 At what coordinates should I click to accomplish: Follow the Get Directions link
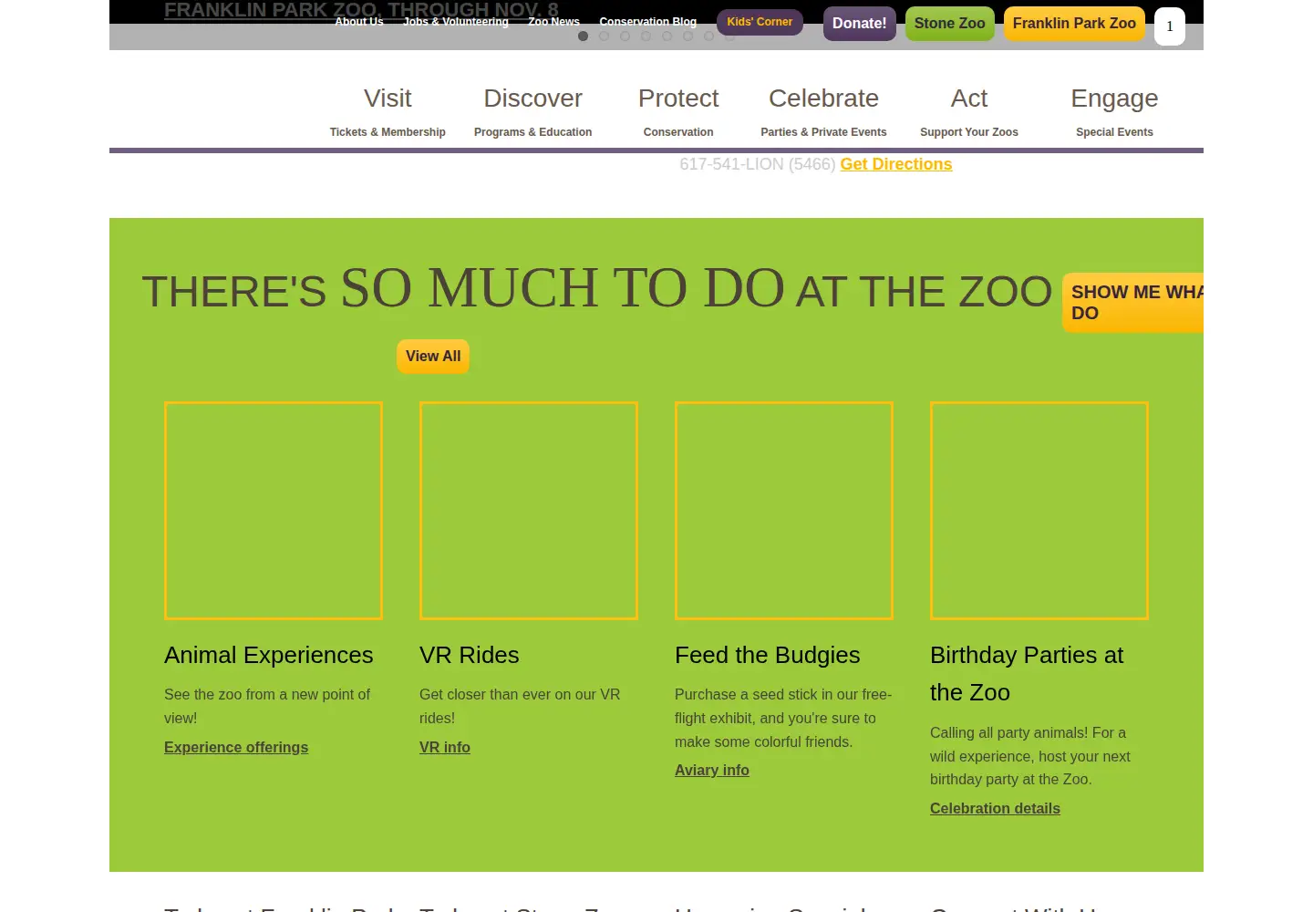pos(896,164)
